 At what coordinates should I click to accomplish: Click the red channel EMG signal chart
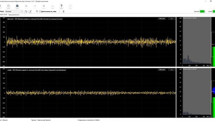[x=91, y=42]
